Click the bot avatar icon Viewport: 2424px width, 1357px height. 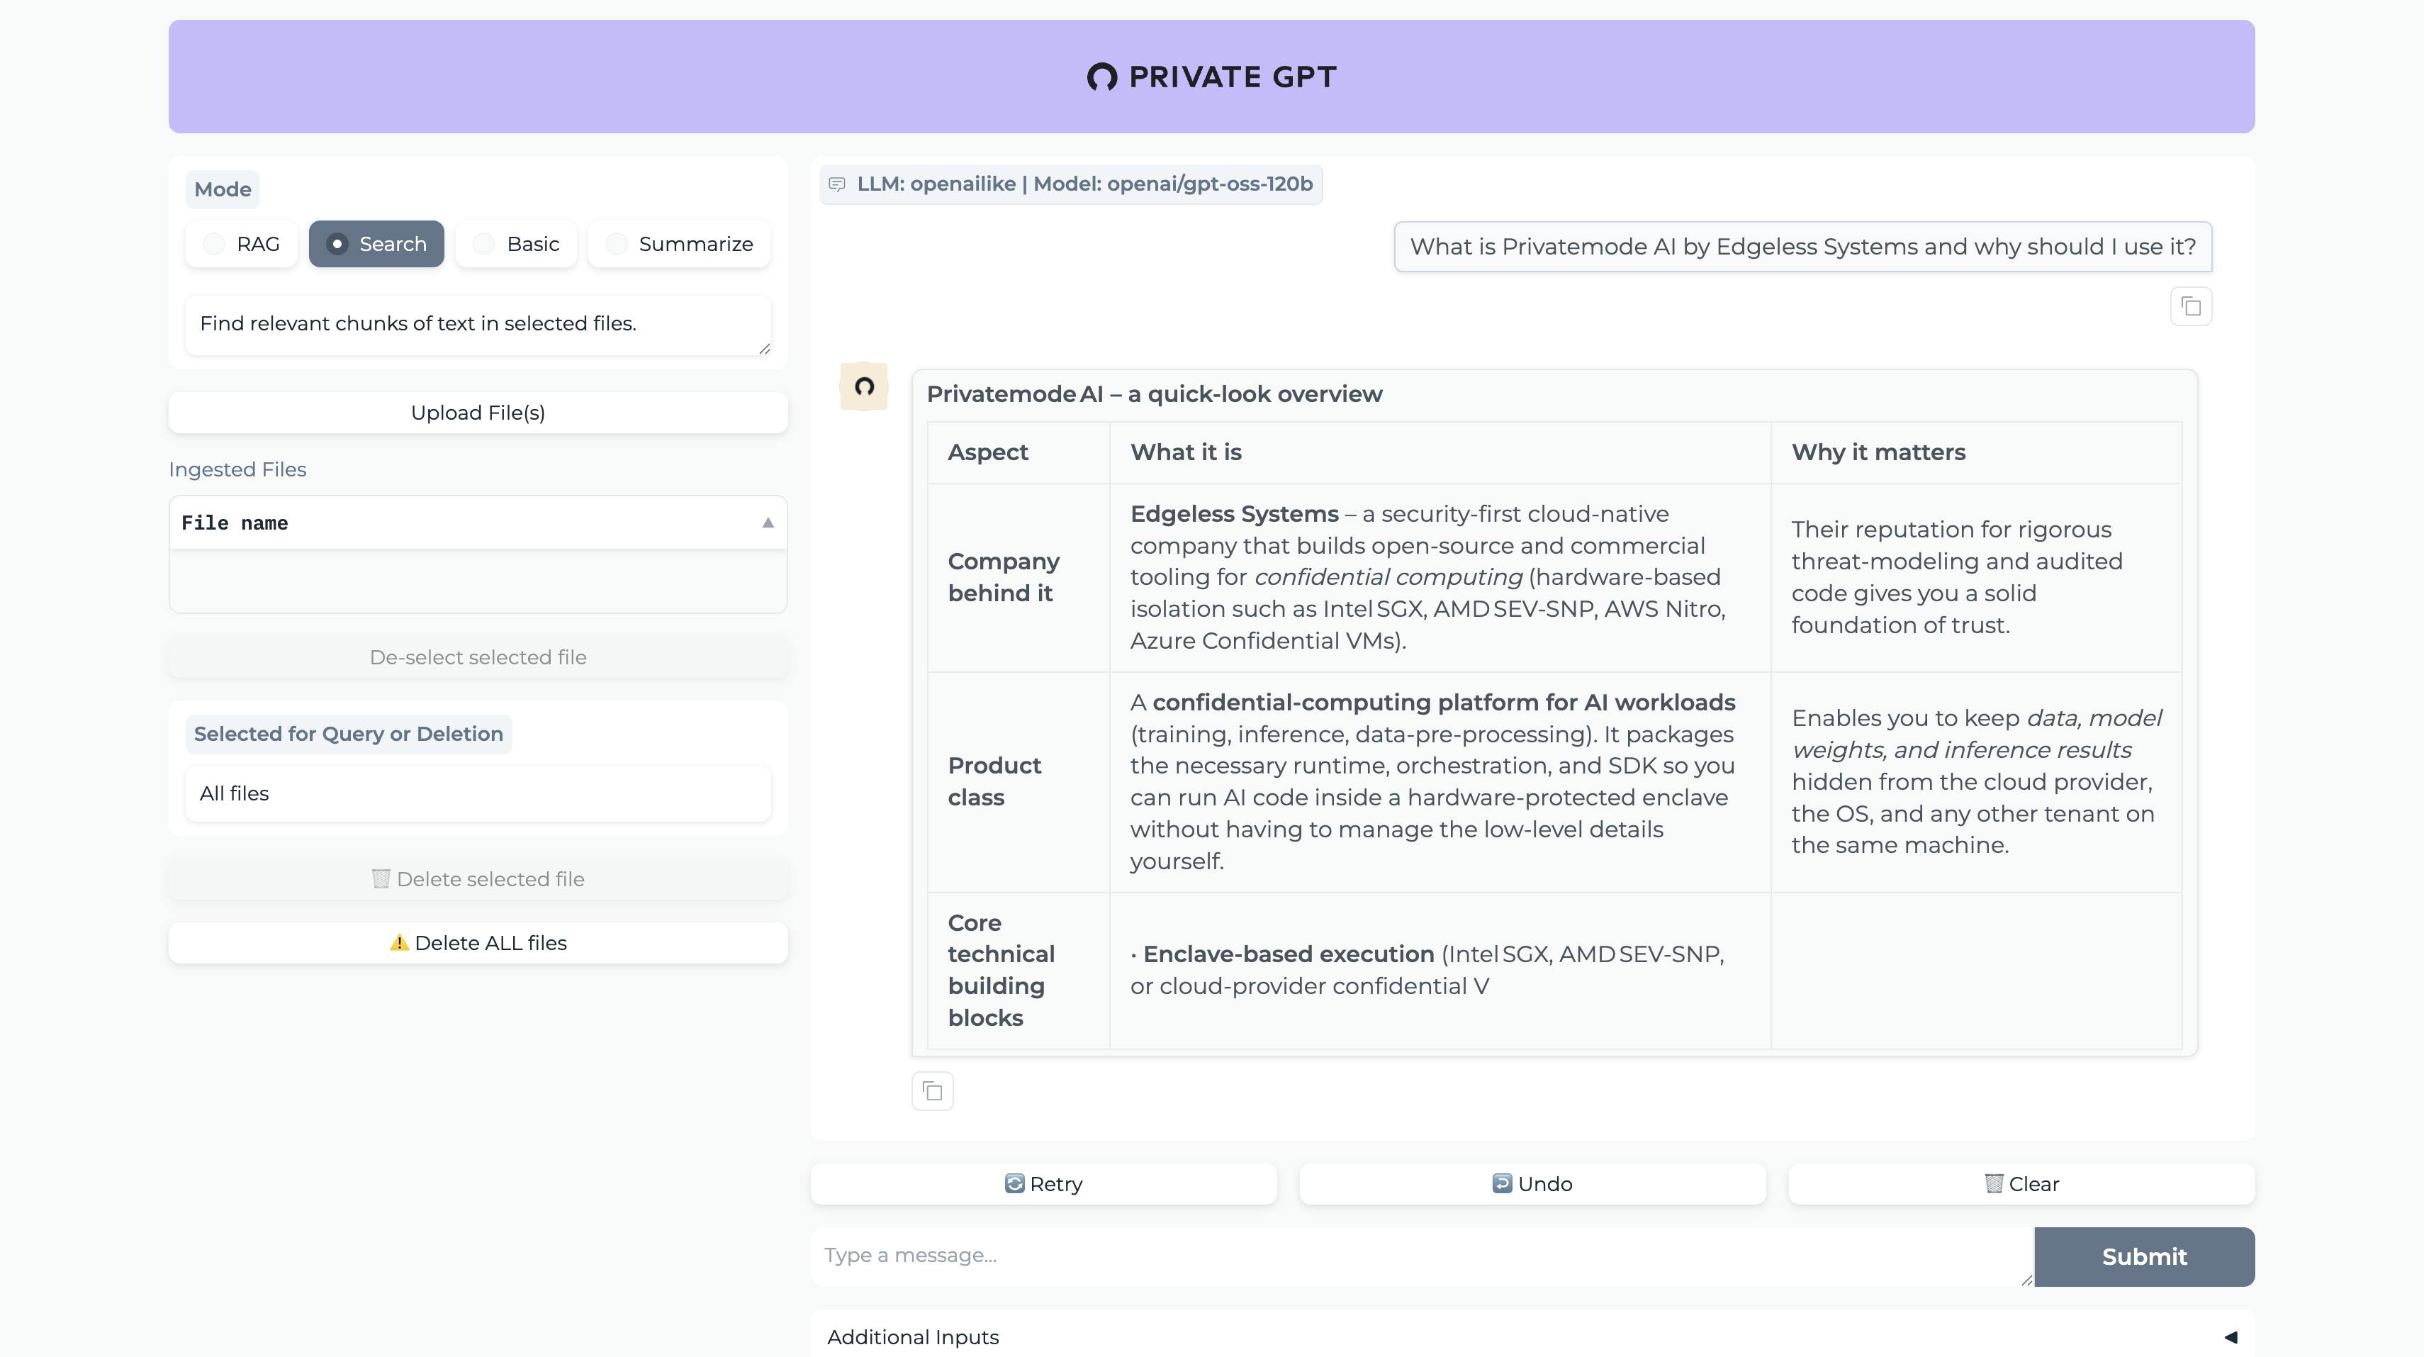(x=864, y=387)
